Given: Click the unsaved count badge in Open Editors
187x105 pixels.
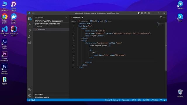Looking at the screenshot, I should pyautogui.click(x=57, y=21).
